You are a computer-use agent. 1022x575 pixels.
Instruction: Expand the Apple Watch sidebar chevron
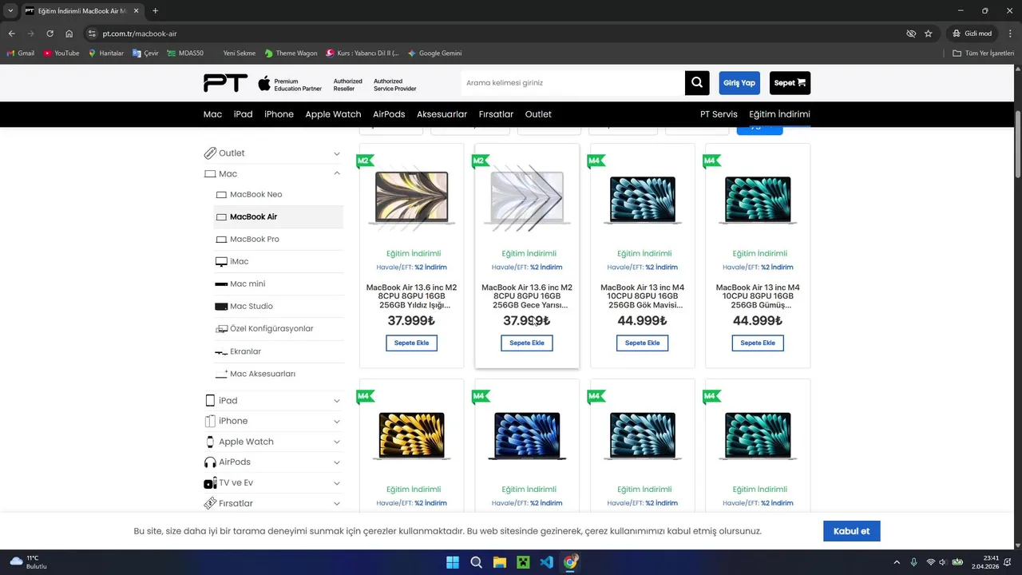coord(337,442)
